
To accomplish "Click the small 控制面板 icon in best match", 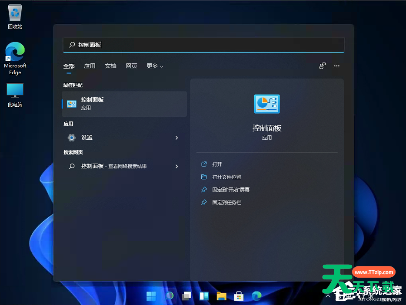I will click(72, 104).
